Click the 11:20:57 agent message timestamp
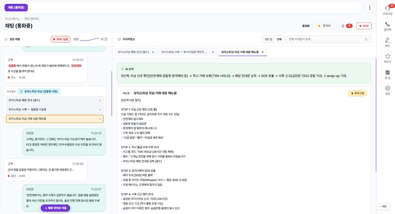 point(96,189)
